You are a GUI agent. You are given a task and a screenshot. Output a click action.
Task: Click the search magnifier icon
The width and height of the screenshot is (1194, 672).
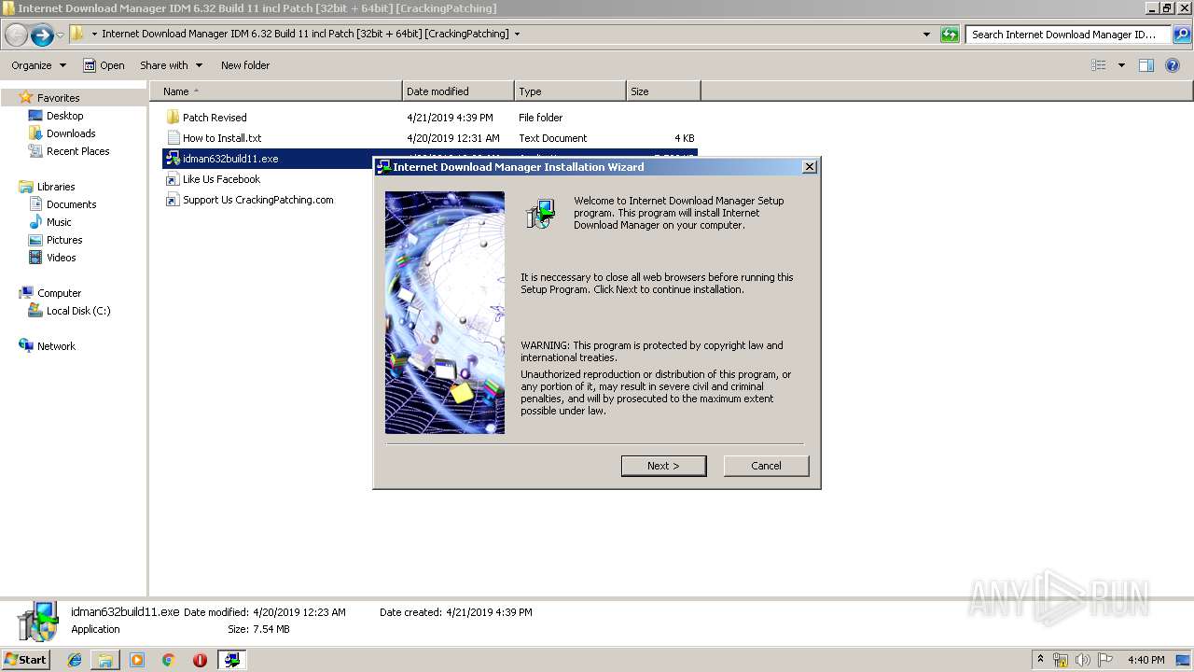coord(1181,35)
